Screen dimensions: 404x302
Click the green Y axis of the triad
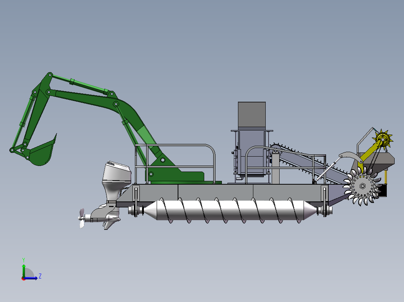click(x=24, y=270)
